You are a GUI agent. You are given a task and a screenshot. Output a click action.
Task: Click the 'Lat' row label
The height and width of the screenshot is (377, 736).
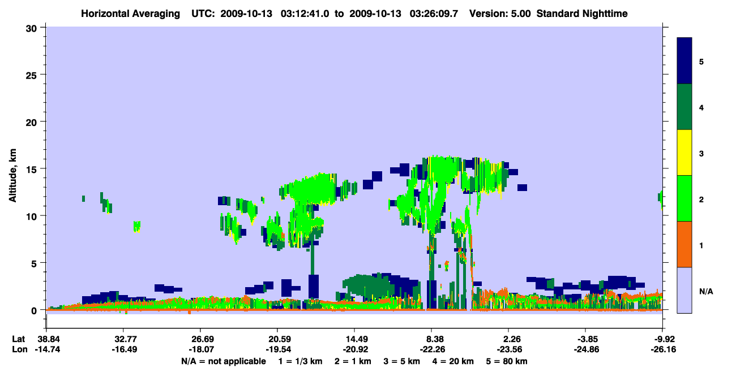tap(19, 339)
